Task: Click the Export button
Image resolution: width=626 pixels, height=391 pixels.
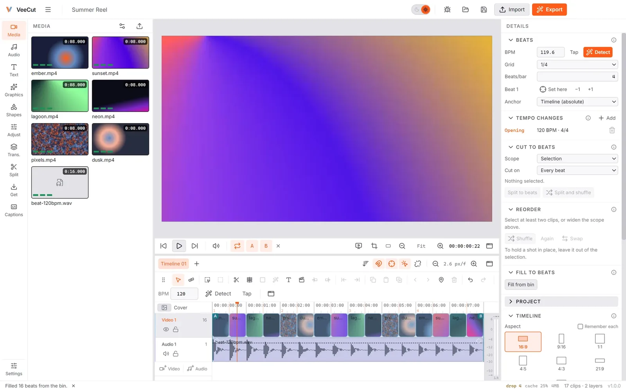Action: pos(549,10)
